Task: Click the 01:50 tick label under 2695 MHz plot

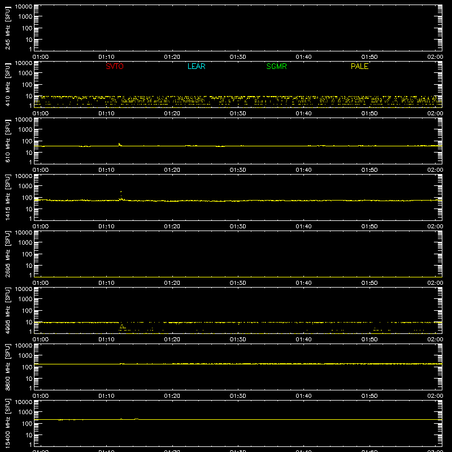Action: (x=370, y=283)
